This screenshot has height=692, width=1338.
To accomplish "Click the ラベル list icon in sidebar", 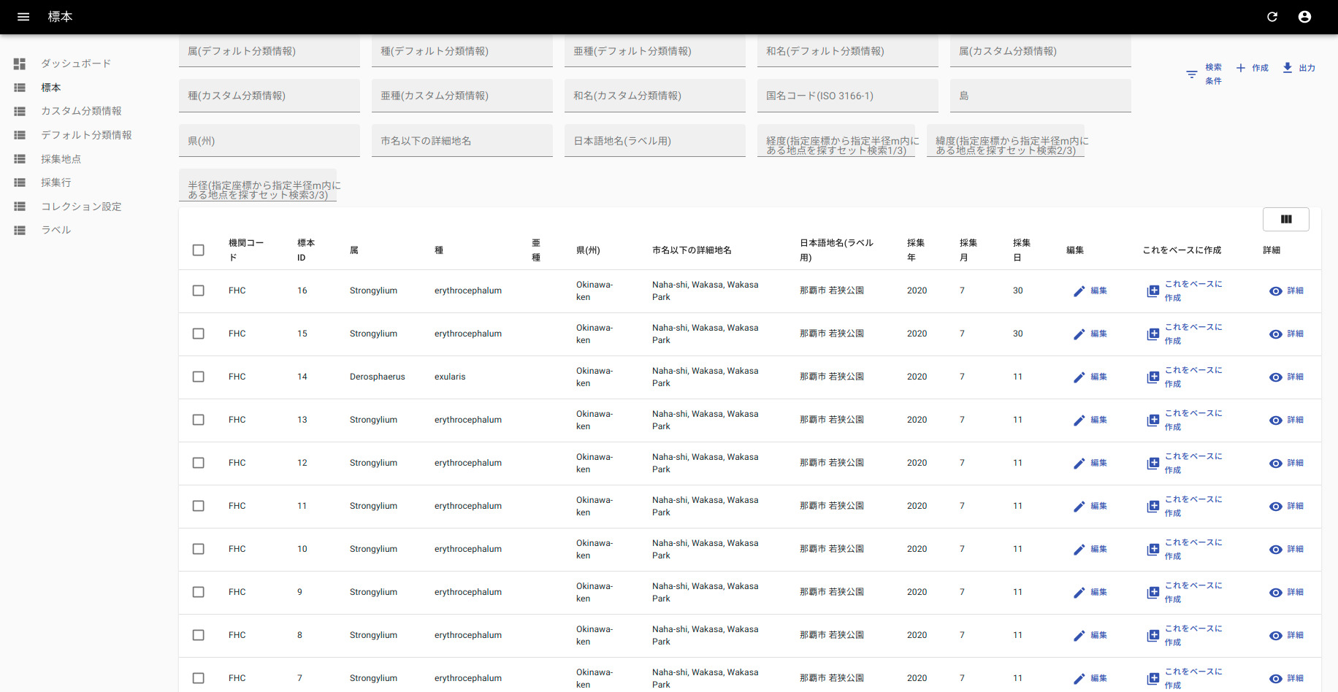I will coord(20,231).
